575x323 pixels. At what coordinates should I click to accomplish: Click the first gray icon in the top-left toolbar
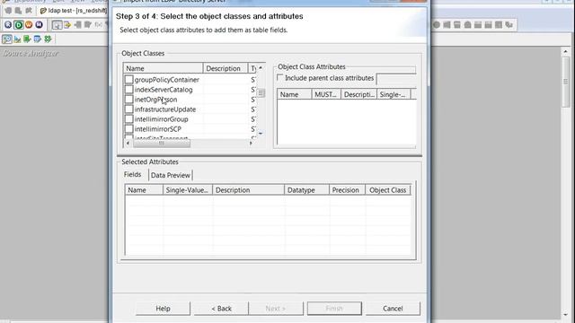pyautogui.click(x=8, y=11)
